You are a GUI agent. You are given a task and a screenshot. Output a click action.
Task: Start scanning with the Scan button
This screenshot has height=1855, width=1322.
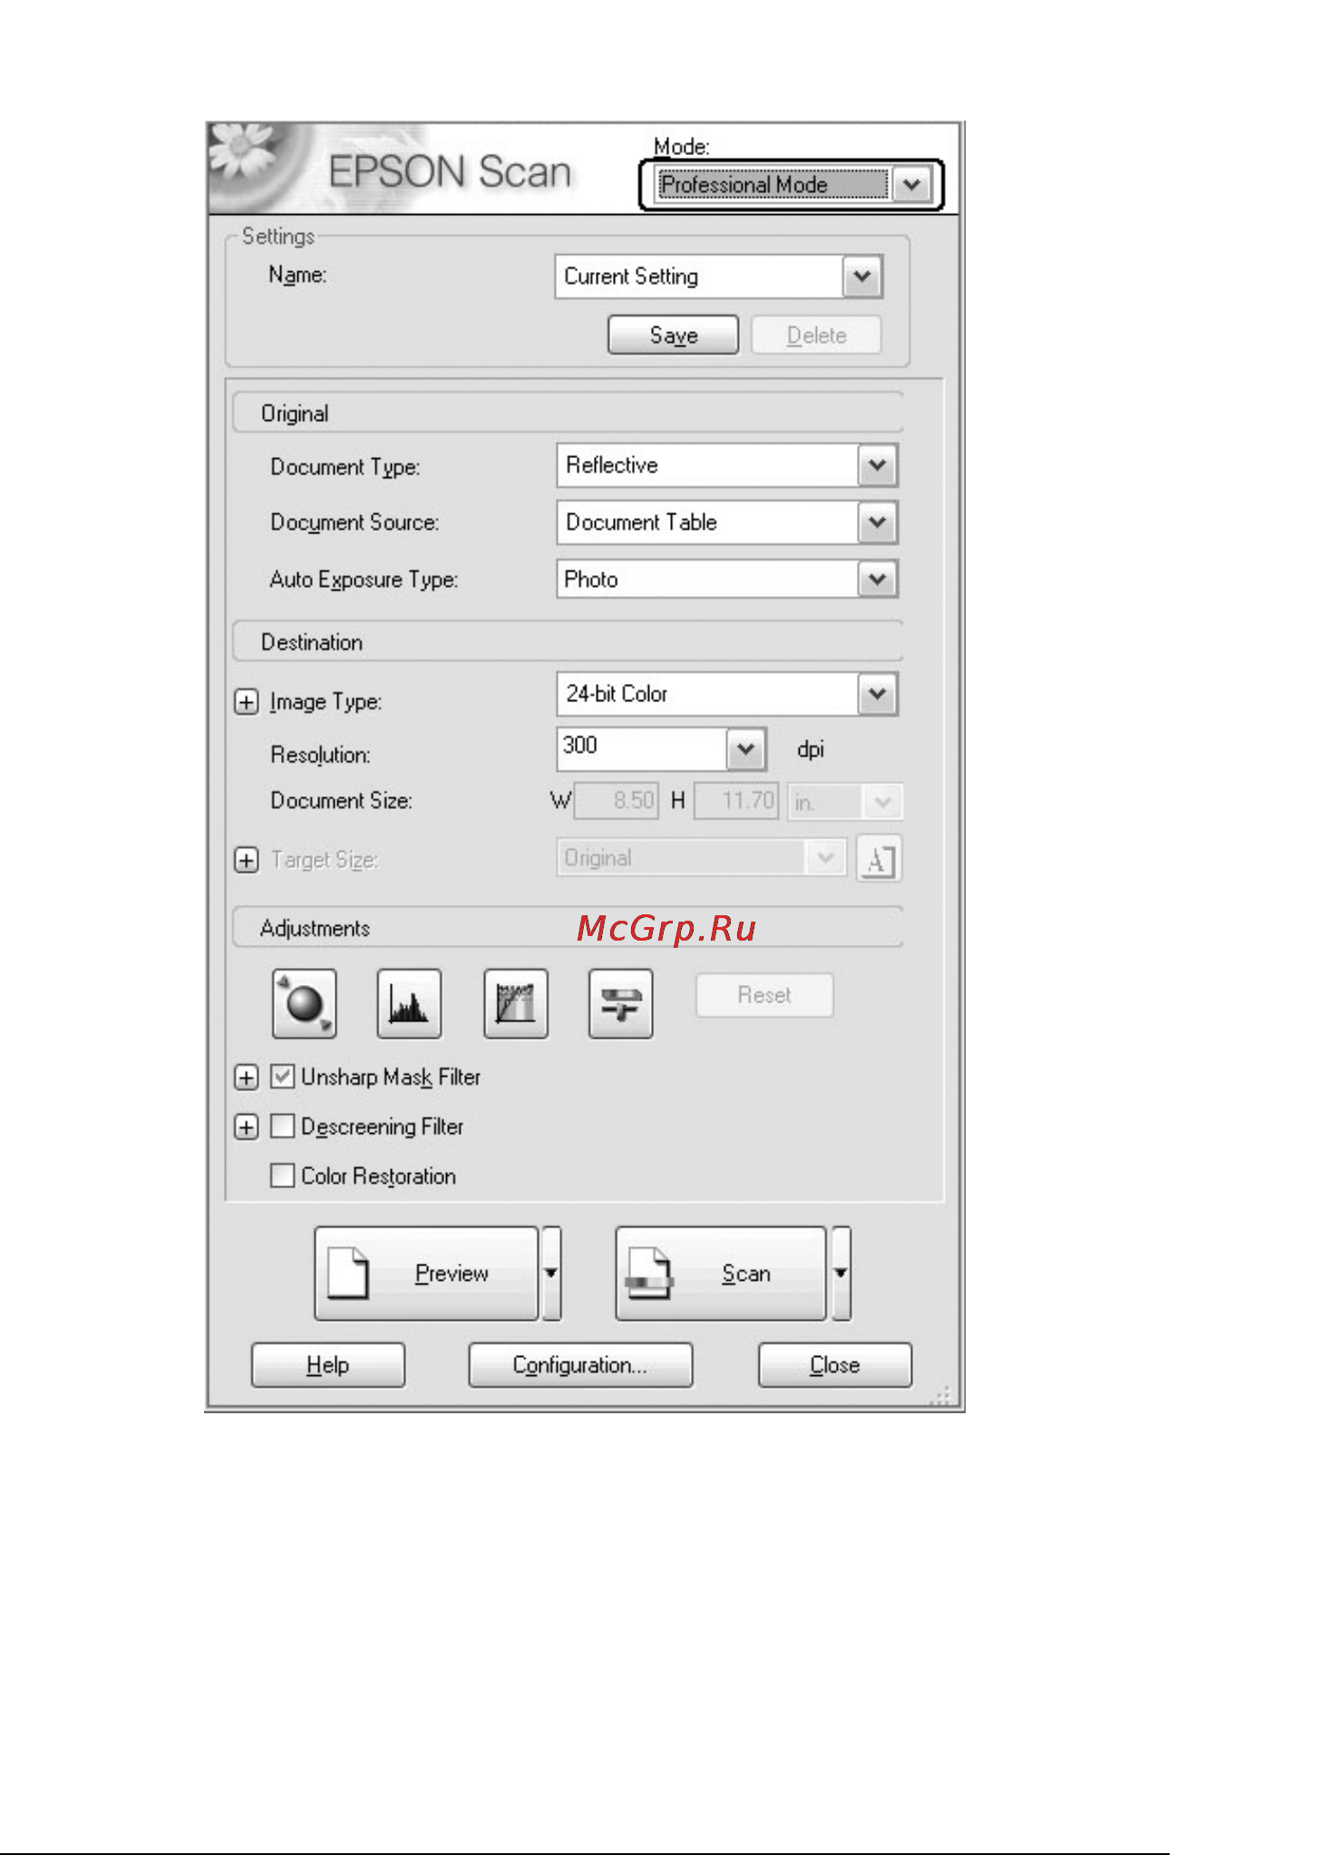(x=721, y=1274)
